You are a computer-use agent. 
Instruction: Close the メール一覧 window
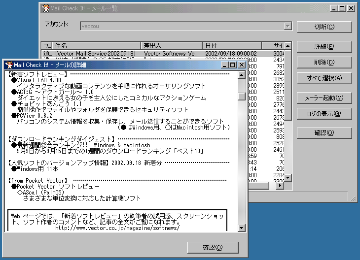[x=351, y=8]
